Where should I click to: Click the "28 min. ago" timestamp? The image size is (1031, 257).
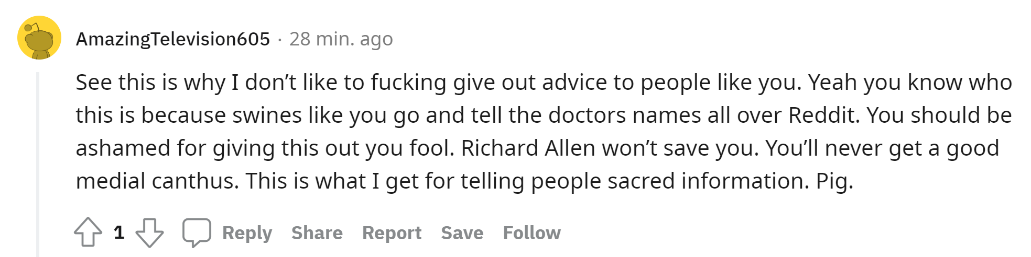[x=341, y=39]
